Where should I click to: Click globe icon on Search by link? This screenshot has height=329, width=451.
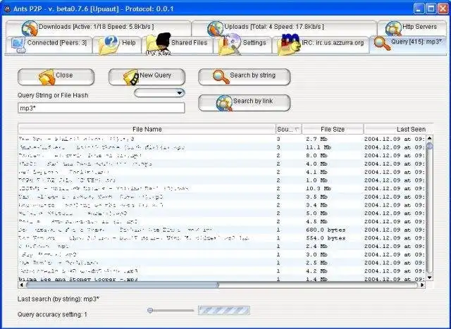pos(224,103)
